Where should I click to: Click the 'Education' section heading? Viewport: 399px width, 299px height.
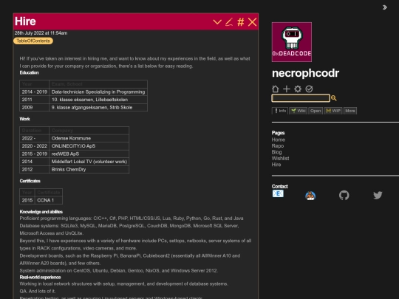pos(30,72)
